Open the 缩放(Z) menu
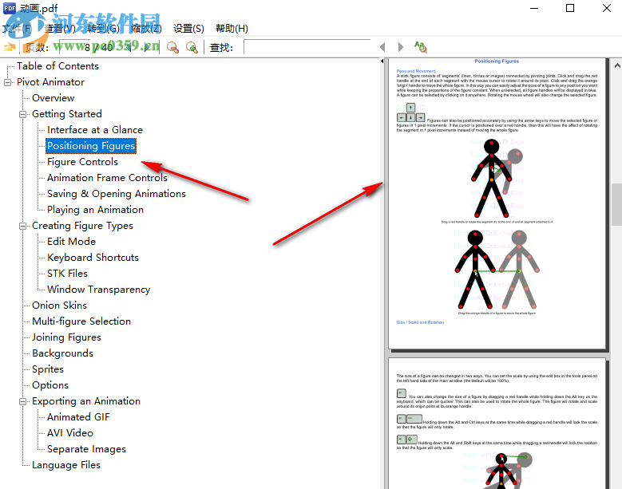 click(146, 29)
